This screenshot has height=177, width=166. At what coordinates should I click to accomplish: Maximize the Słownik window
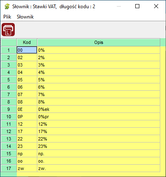pyautogui.click(x=137, y=6)
